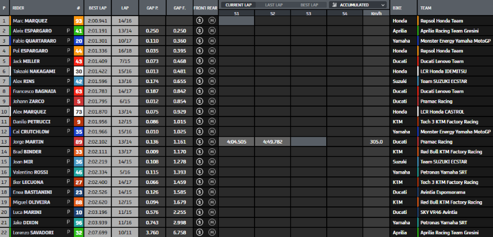Click rear tyre icon for Jack Miller

click(212, 61)
